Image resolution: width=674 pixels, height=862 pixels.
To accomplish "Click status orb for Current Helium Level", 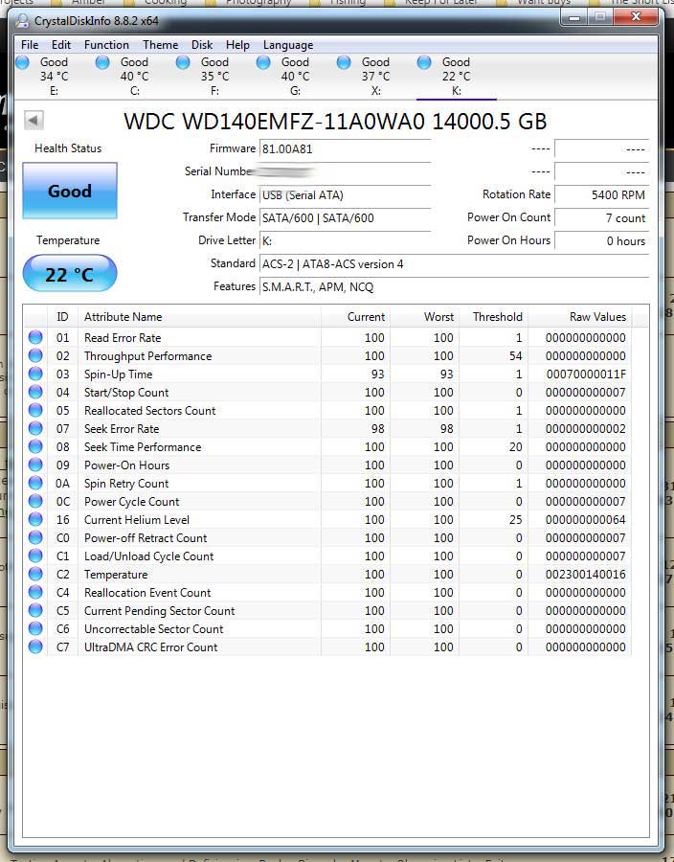I will (x=35, y=519).
